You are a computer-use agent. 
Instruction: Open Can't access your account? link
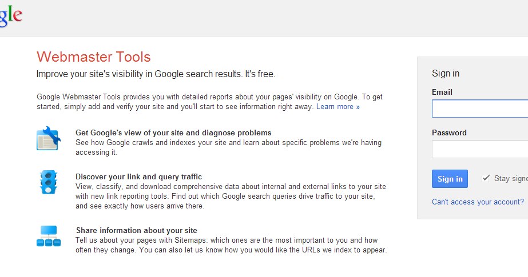coord(478,202)
